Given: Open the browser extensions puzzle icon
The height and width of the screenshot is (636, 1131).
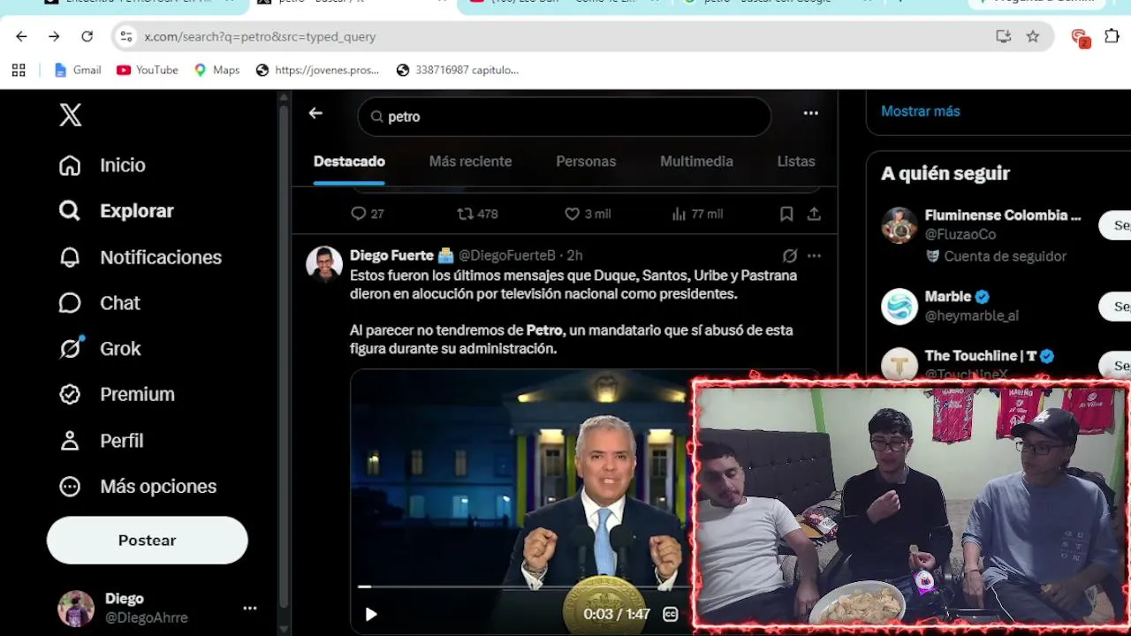Looking at the screenshot, I should point(1112,36).
